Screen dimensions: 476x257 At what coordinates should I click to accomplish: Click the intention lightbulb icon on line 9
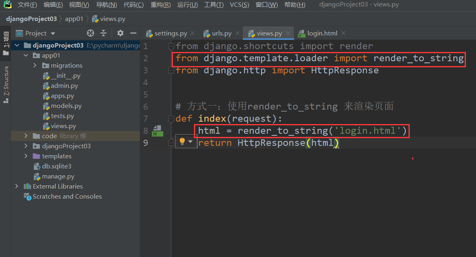182,141
